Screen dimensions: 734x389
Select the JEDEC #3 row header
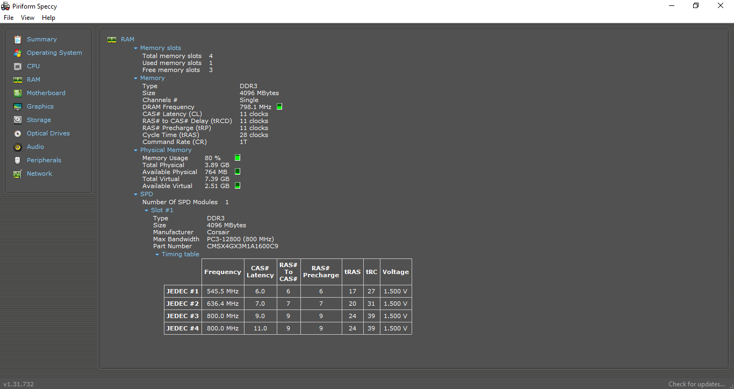tap(183, 316)
